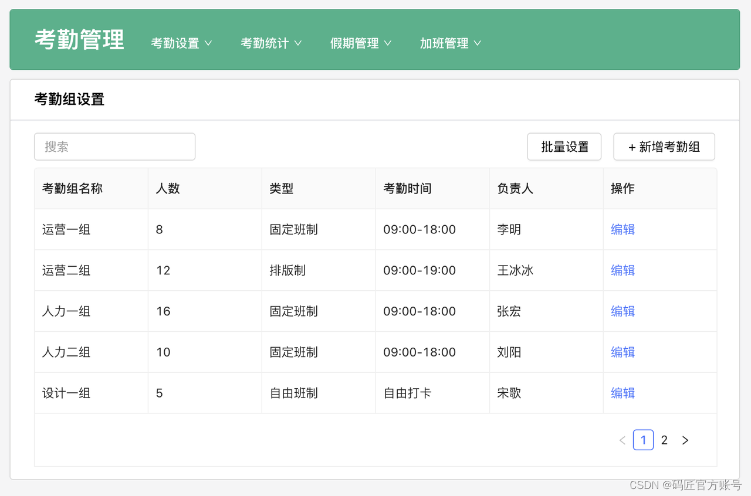Select the 运营一组 name cell
Screen dimensions: 751x496
tap(92, 229)
